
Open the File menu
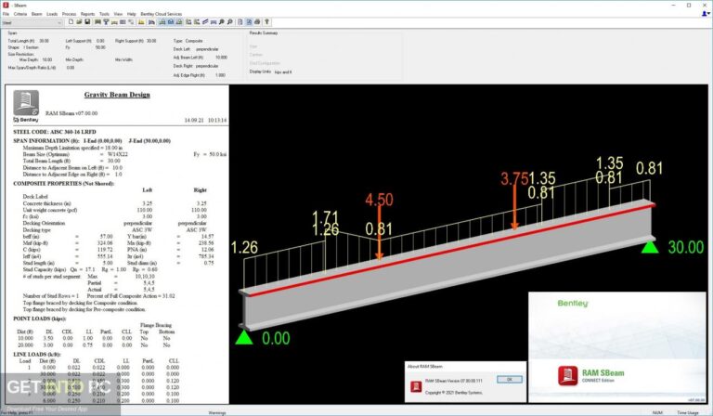click(x=6, y=14)
